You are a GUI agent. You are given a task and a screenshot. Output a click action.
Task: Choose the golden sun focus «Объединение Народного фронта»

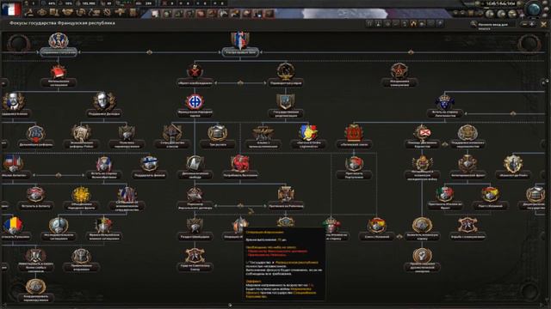coord(81,198)
